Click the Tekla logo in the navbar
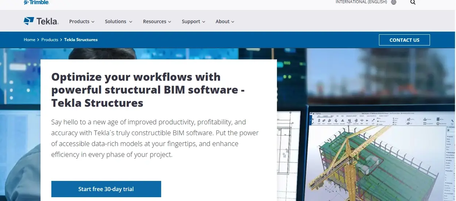 point(41,21)
